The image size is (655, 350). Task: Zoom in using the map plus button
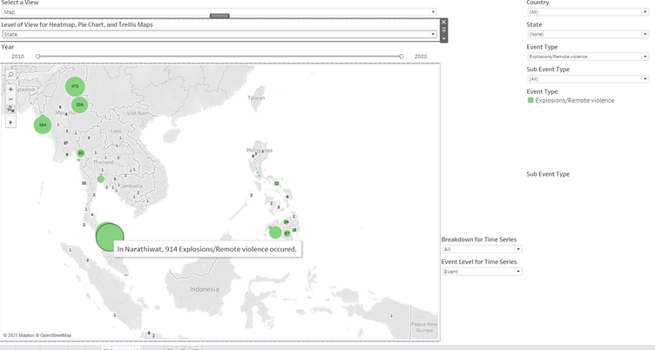pyautogui.click(x=10, y=89)
